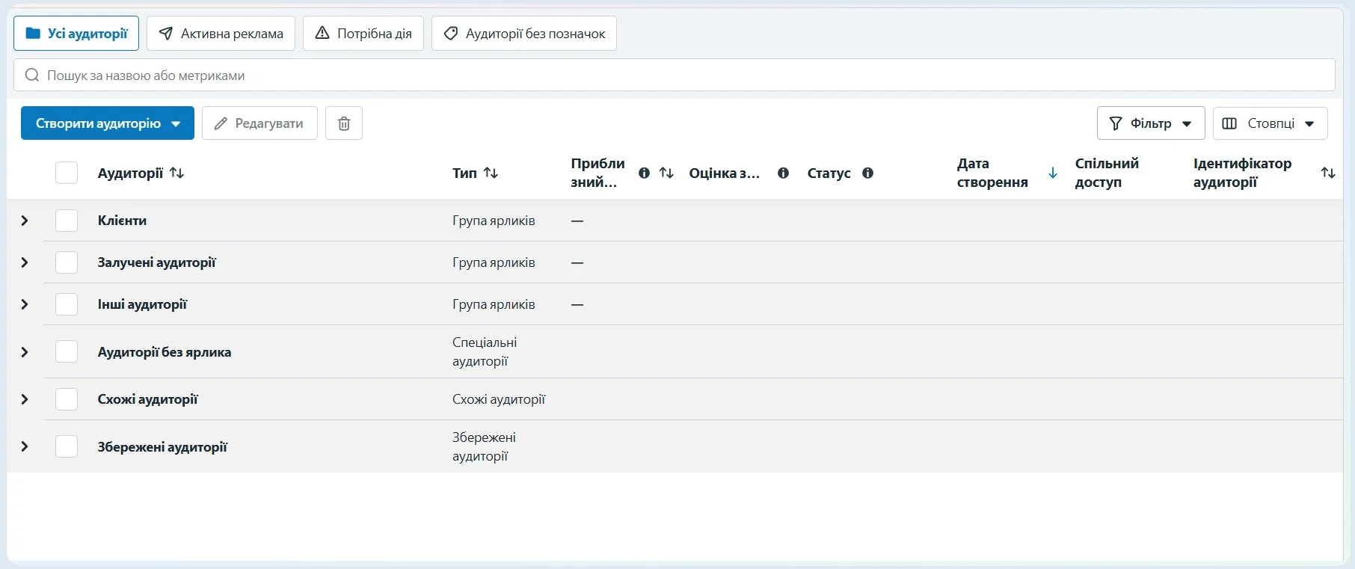The image size is (1355, 569).
Task: Sort by the Аудиторії column arrows
Action: pyautogui.click(x=177, y=173)
